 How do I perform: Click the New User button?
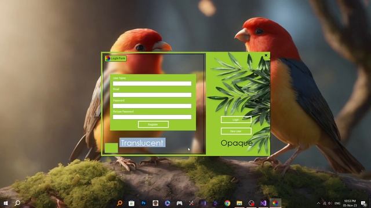point(236,131)
